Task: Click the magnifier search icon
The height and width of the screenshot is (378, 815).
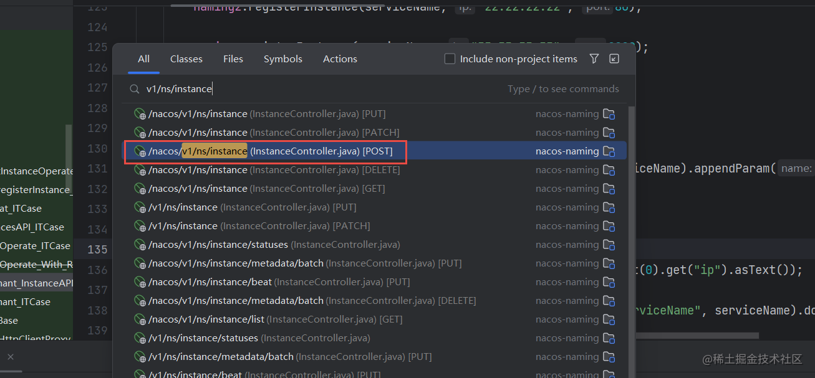Action: [x=134, y=89]
